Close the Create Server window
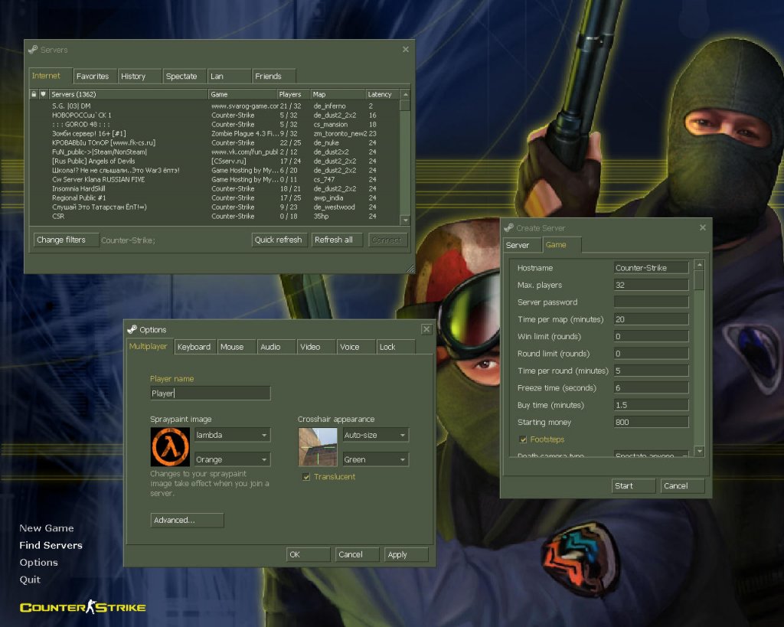The height and width of the screenshot is (627, 784). (x=703, y=227)
